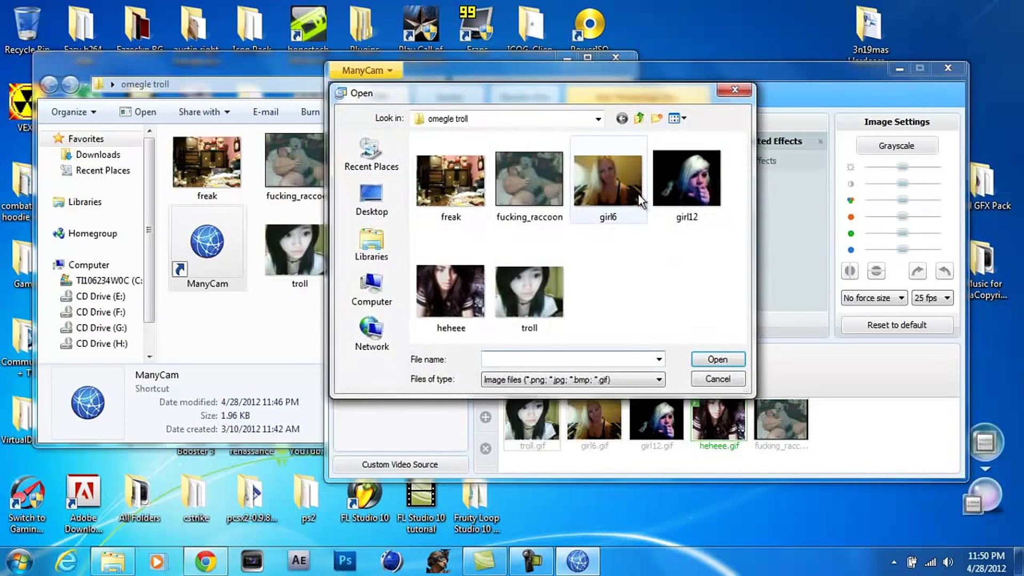Select girl6.gif in ManyCam playlist

click(x=594, y=426)
